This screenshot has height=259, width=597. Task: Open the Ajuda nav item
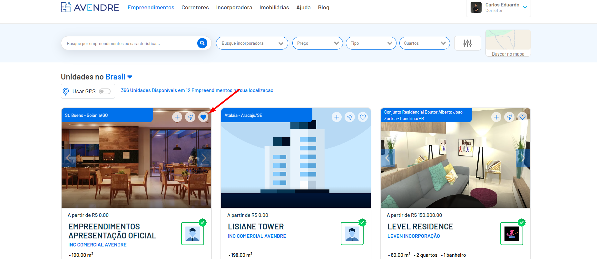(x=303, y=7)
